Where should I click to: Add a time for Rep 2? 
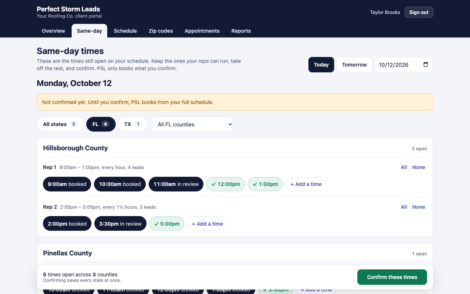point(207,224)
